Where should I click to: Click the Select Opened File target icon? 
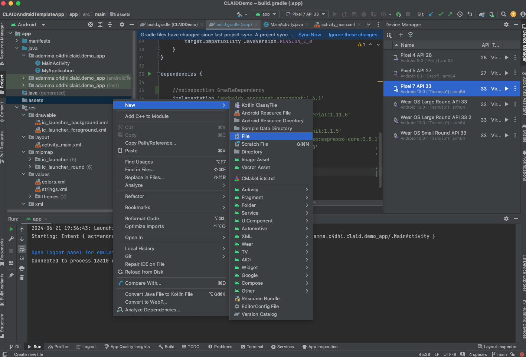click(91, 24)
